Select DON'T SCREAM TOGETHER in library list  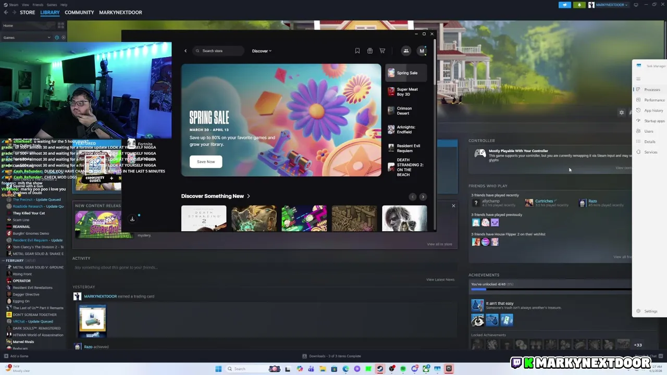(34, 315)
